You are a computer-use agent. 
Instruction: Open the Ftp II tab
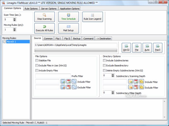[x=67, y=38]
